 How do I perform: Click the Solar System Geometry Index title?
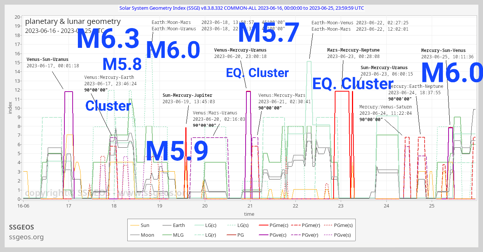(x=241, y=8)
